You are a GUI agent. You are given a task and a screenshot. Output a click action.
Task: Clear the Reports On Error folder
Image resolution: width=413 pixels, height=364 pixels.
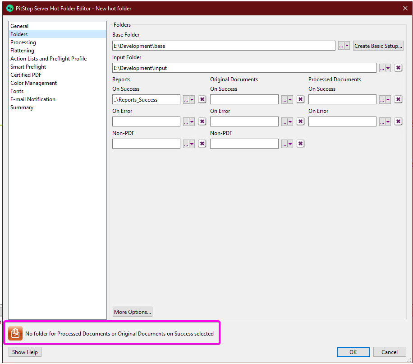coord(202,121)
